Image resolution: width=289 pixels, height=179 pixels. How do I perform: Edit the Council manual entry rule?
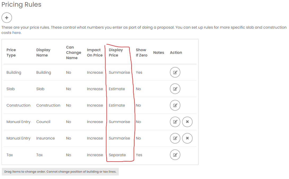point(175,122)
